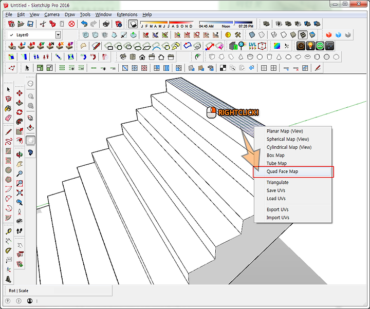
Task: Choose the Pan hand tool
Action: tap(20, 164)
